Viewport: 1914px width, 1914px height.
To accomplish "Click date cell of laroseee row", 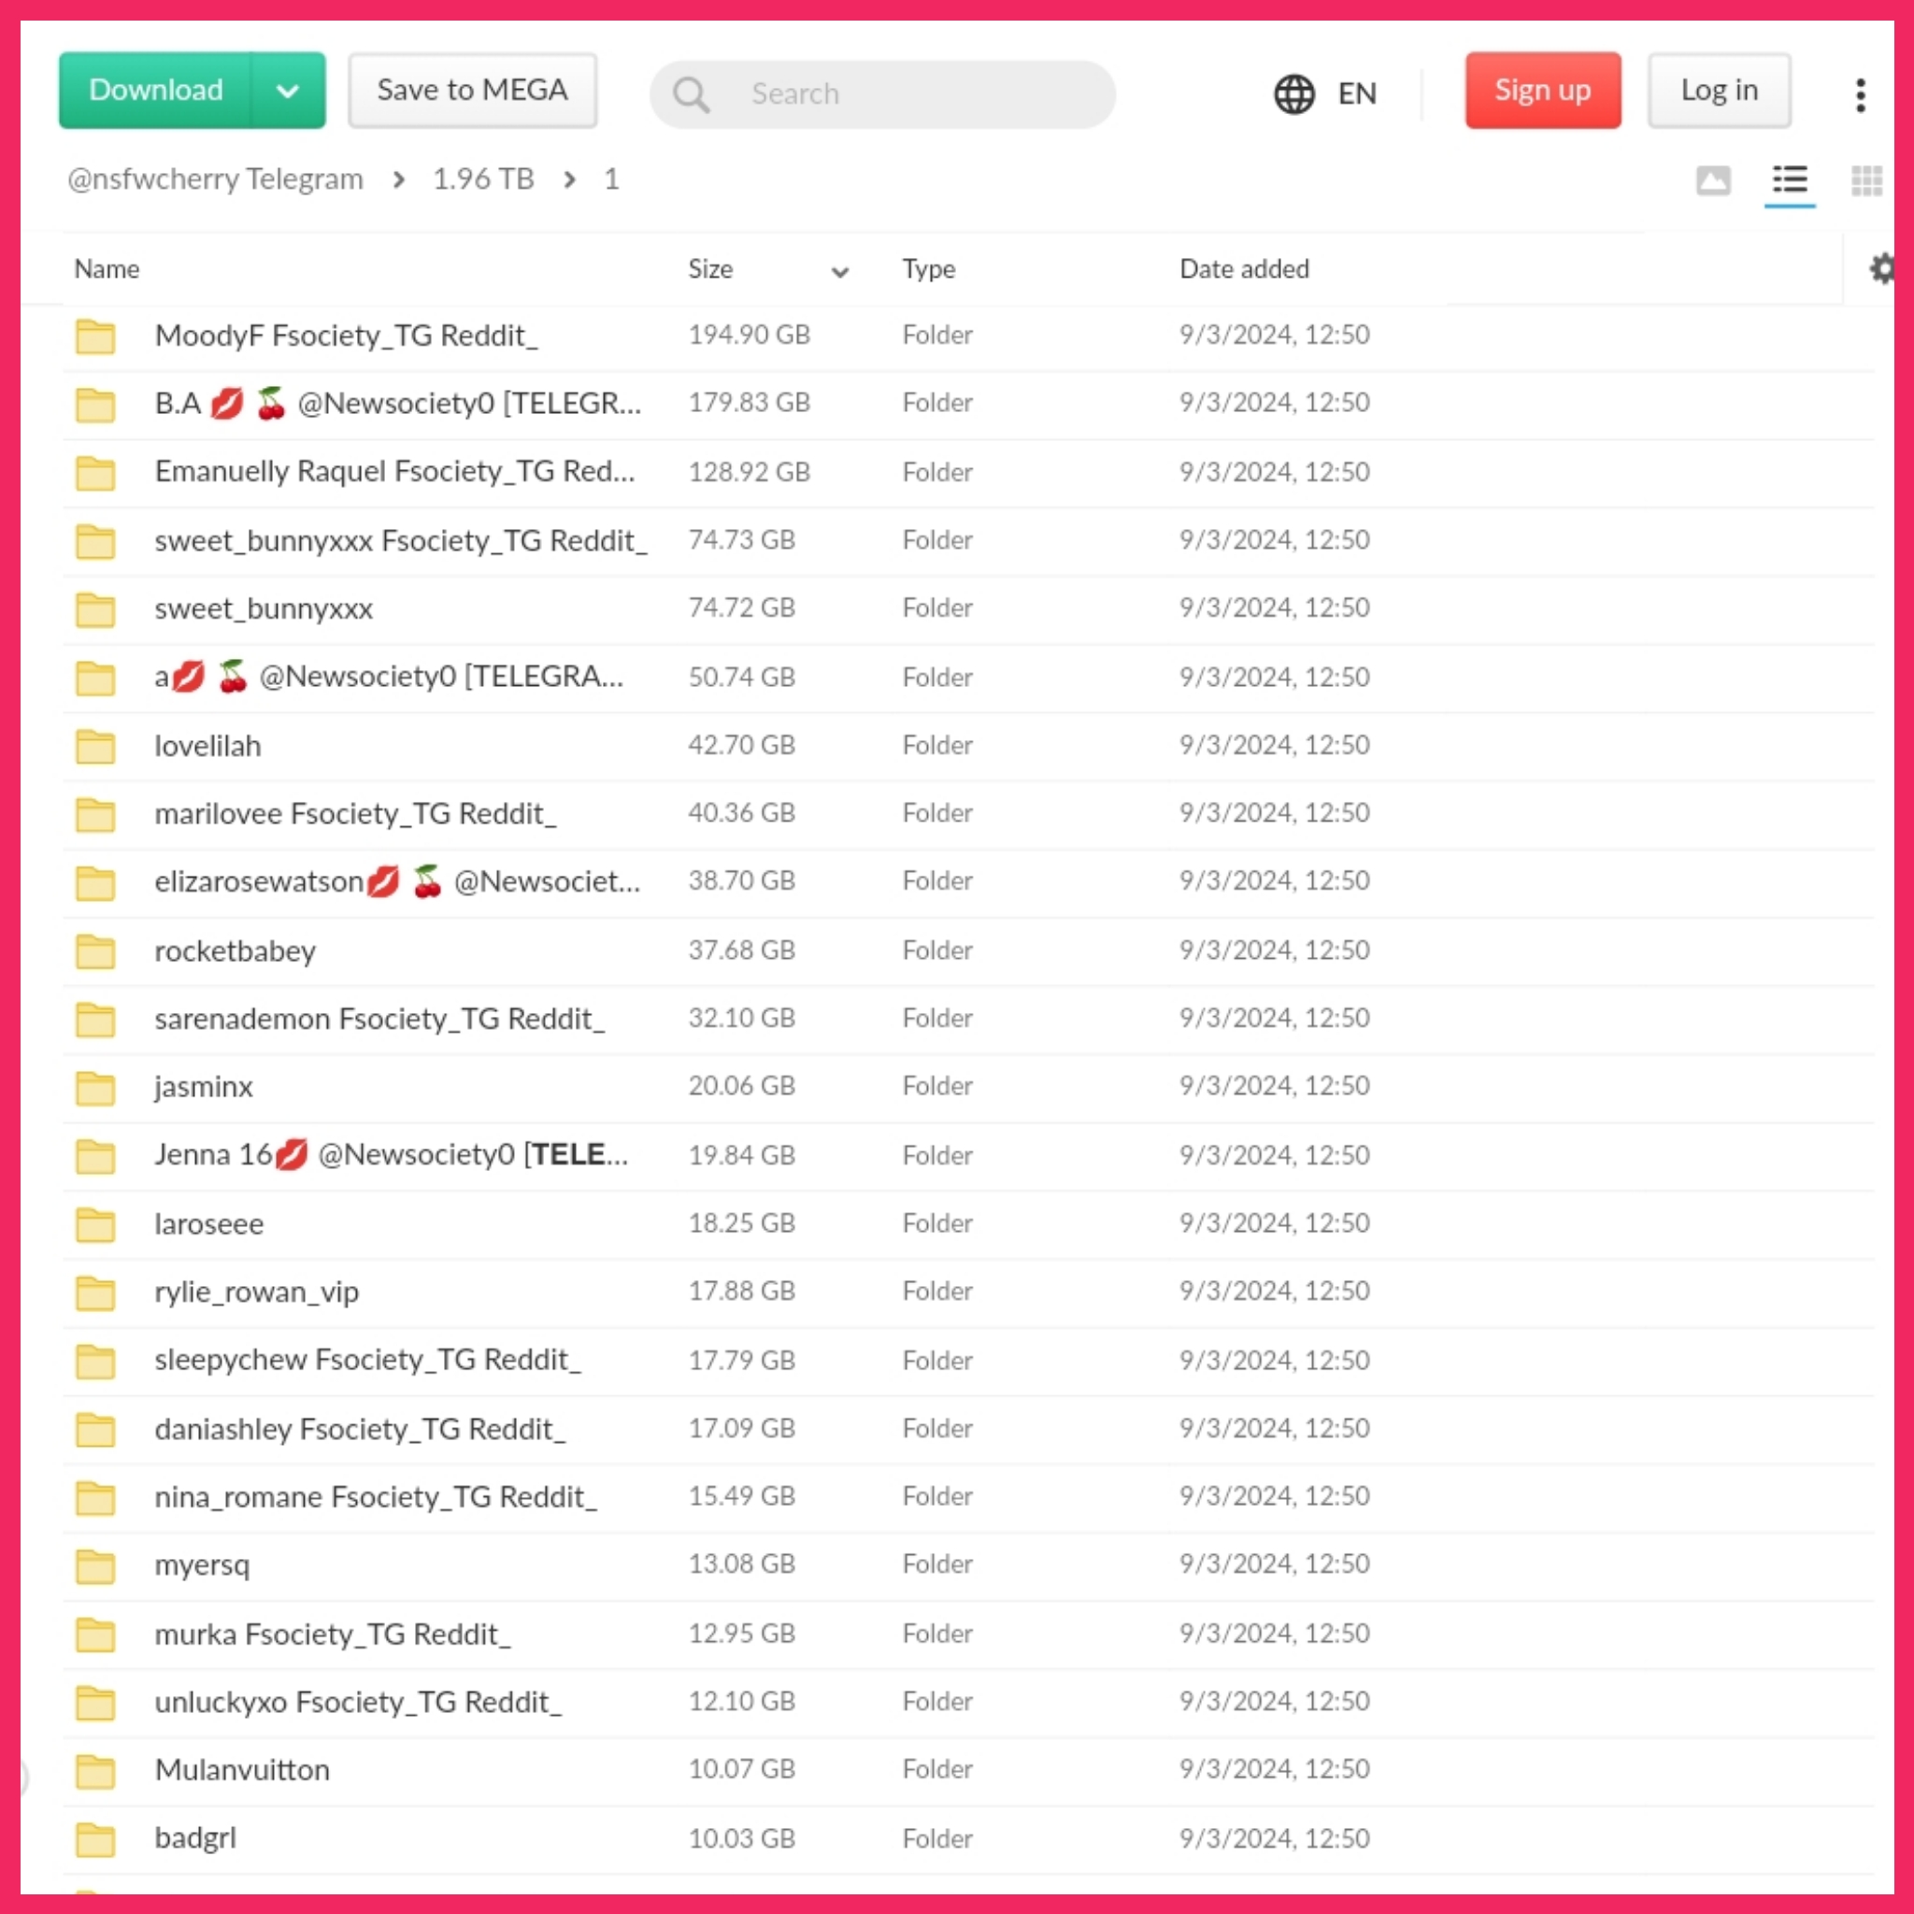I will click(1274, 1223).
